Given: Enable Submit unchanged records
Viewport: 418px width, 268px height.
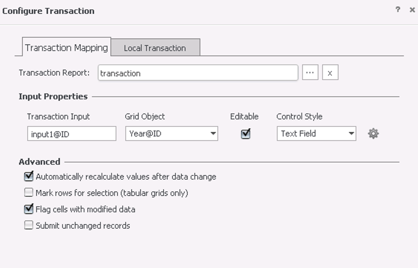Looking at the screenshot, I should 29,225.
